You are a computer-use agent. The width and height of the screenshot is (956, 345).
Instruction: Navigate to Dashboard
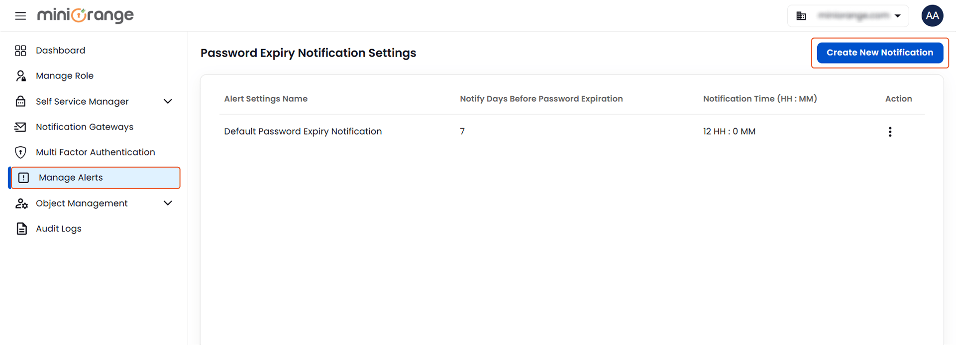[x=60, y=50]
